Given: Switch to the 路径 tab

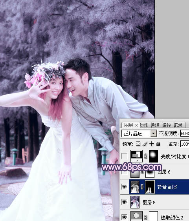Looking at the screenshot, I should pyautogui.click(x=167, y=125).
